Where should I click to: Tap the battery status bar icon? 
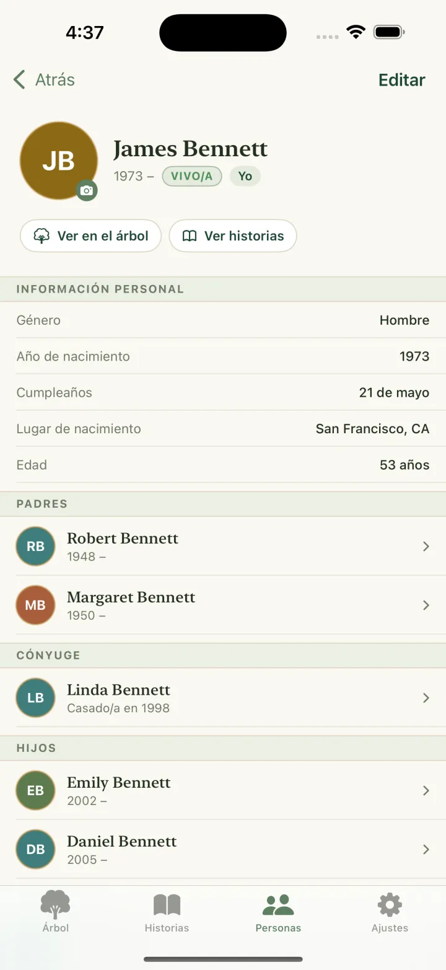click(390, 32)
